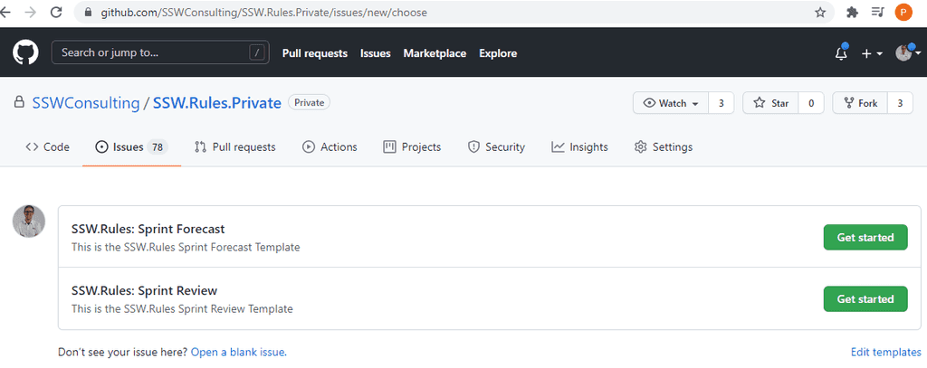The width and height of the screenshot is (927, 368).
Task: Open the Actions tab
Action: [330, 146]
